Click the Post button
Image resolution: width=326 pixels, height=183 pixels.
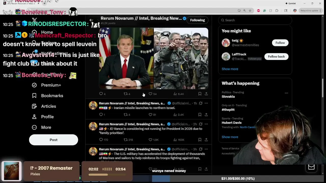tap(53, 140)
